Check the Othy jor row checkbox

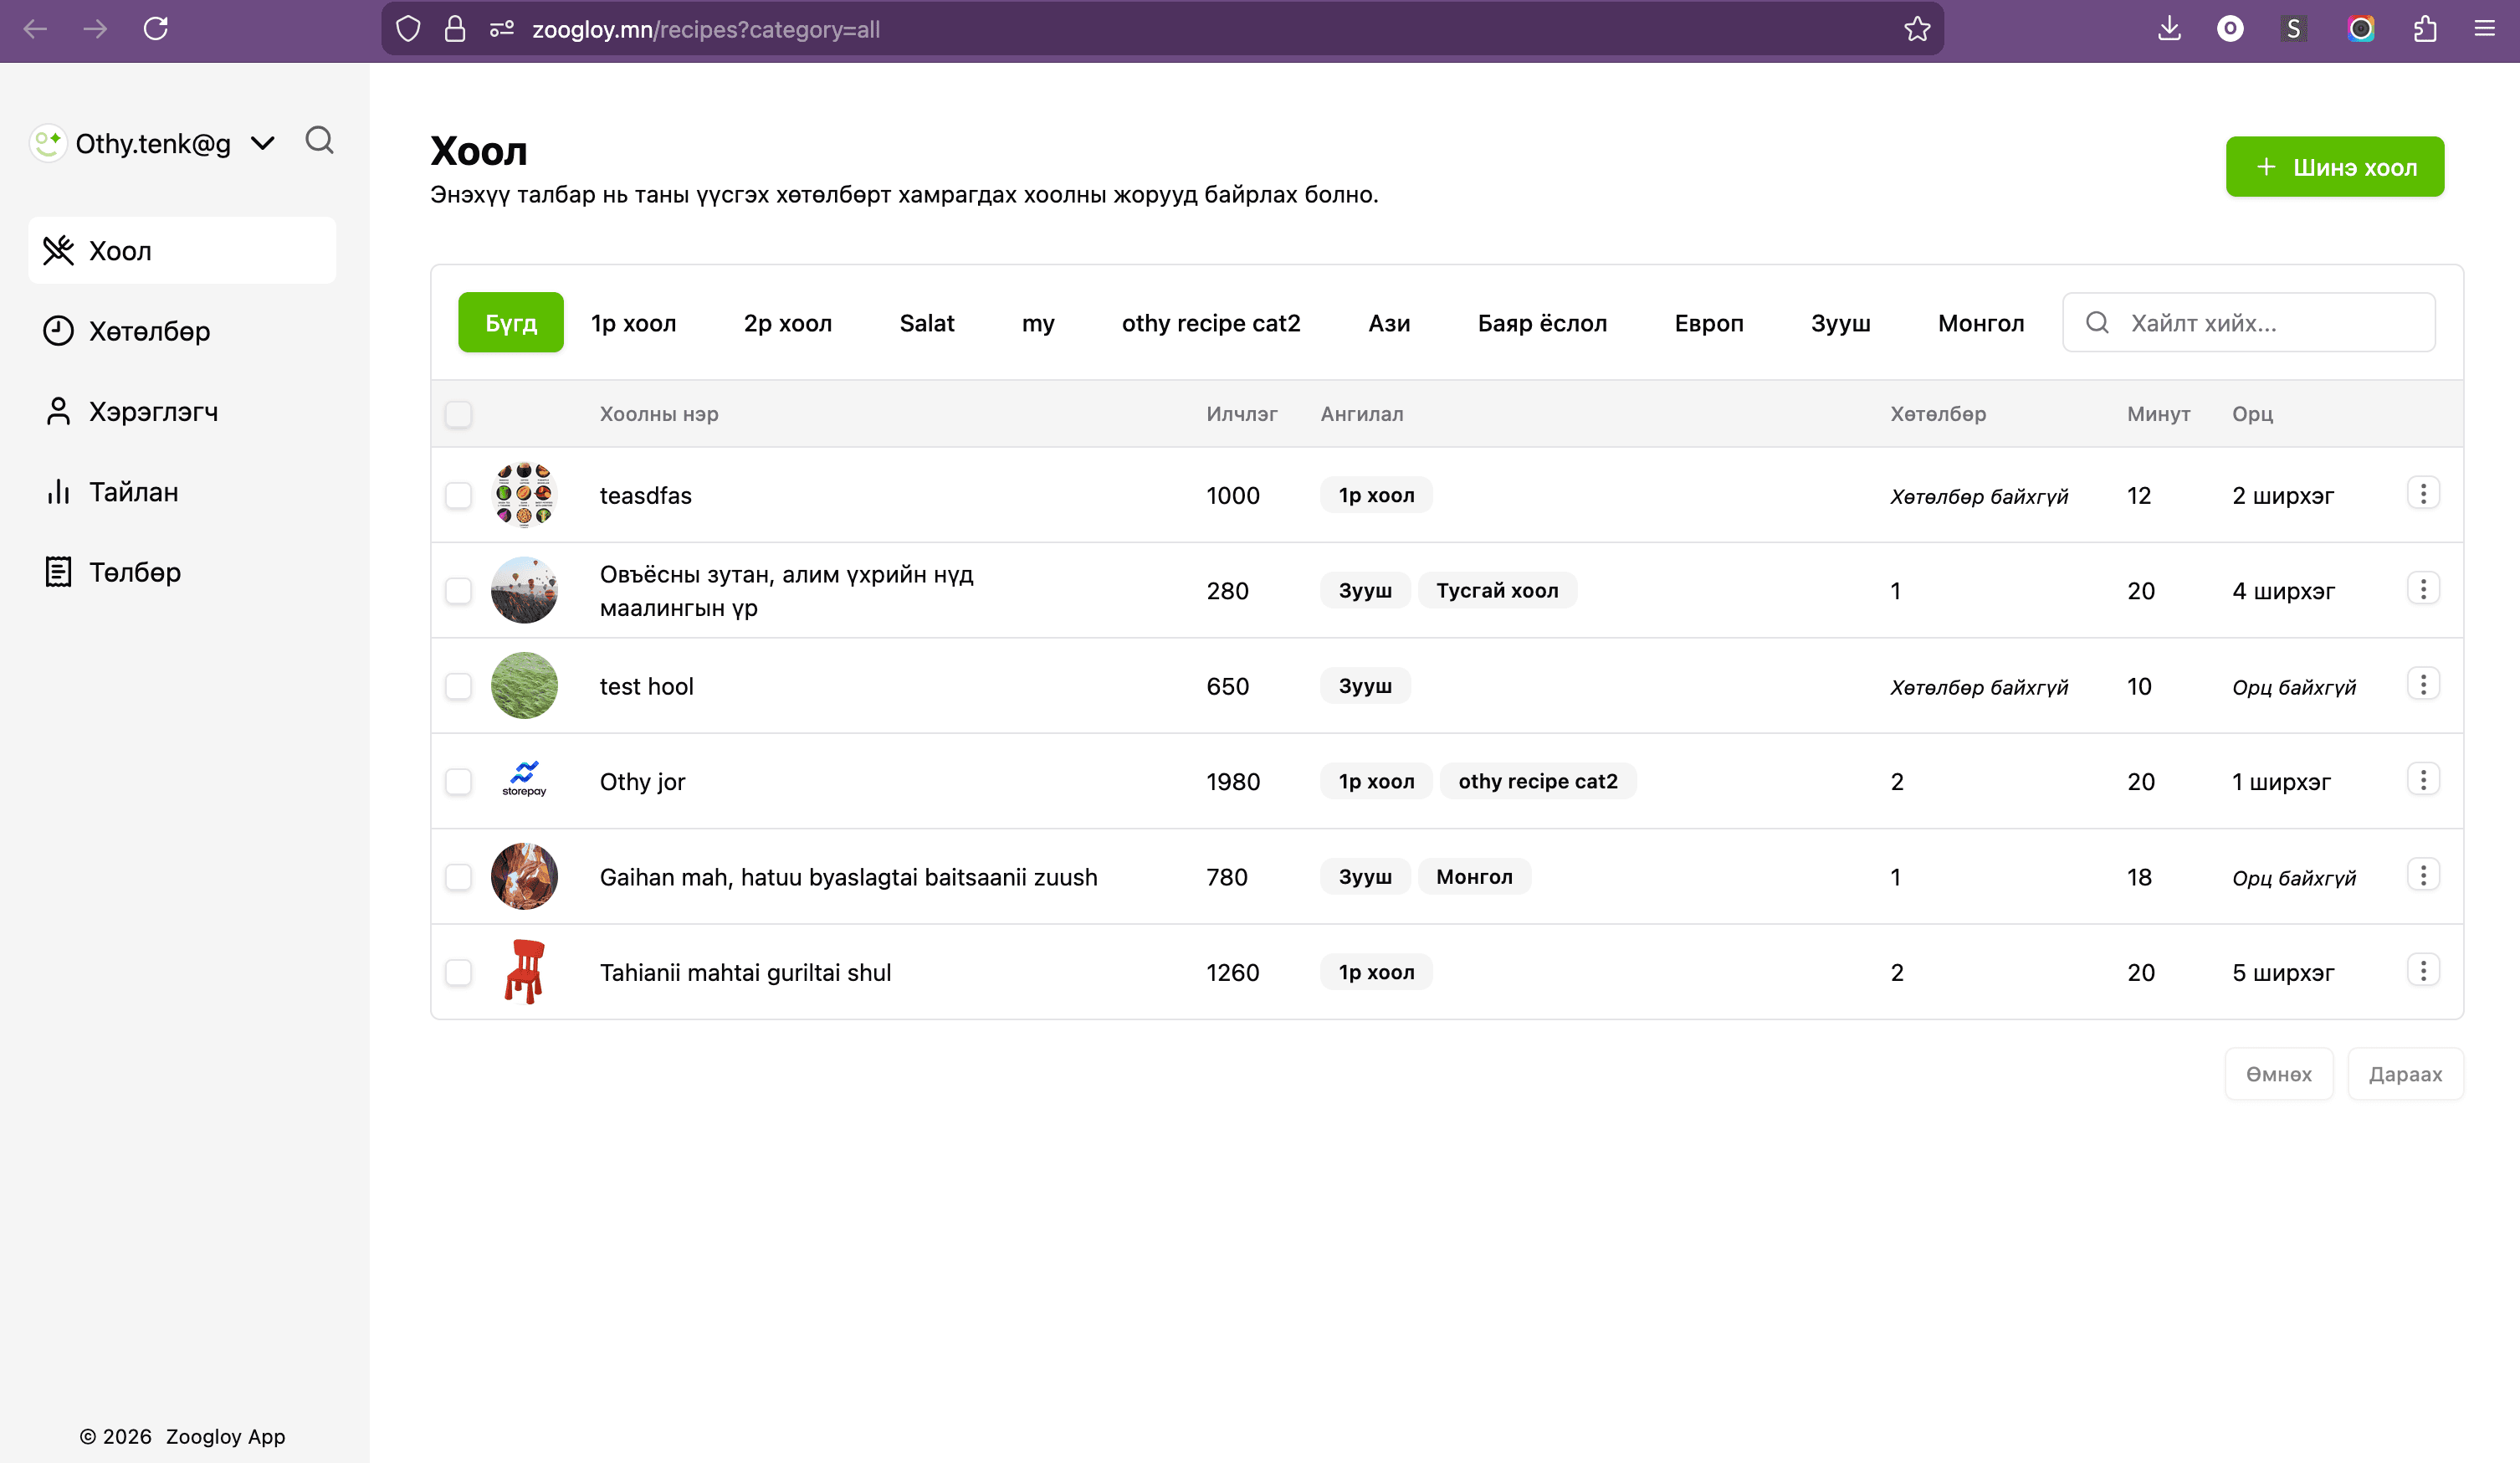(458, 782)
